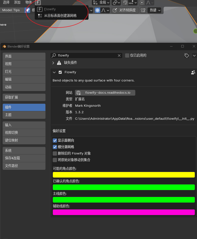Switch to 灯光 preferences section
The image size is (197, 239).
pos(24,72)
